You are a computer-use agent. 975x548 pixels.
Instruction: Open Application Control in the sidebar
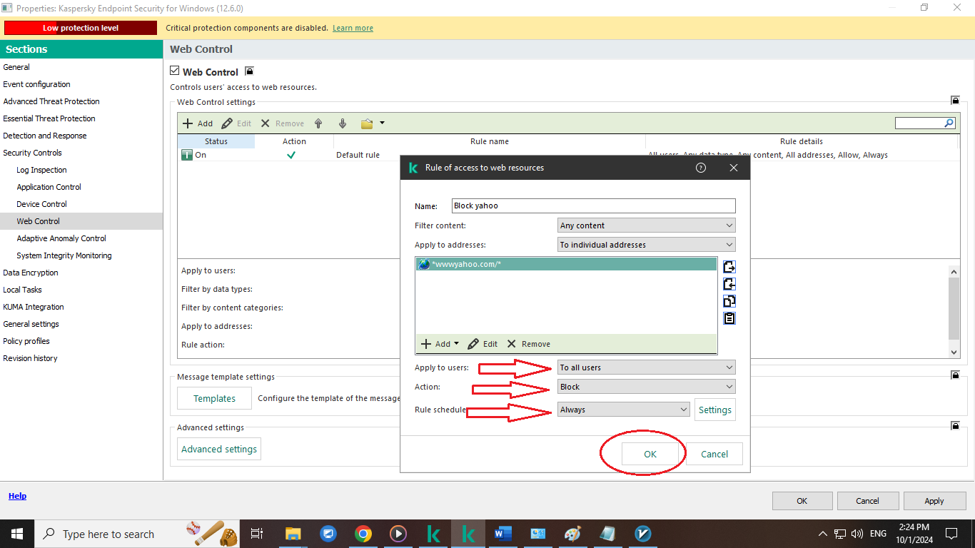coord(49,187)
